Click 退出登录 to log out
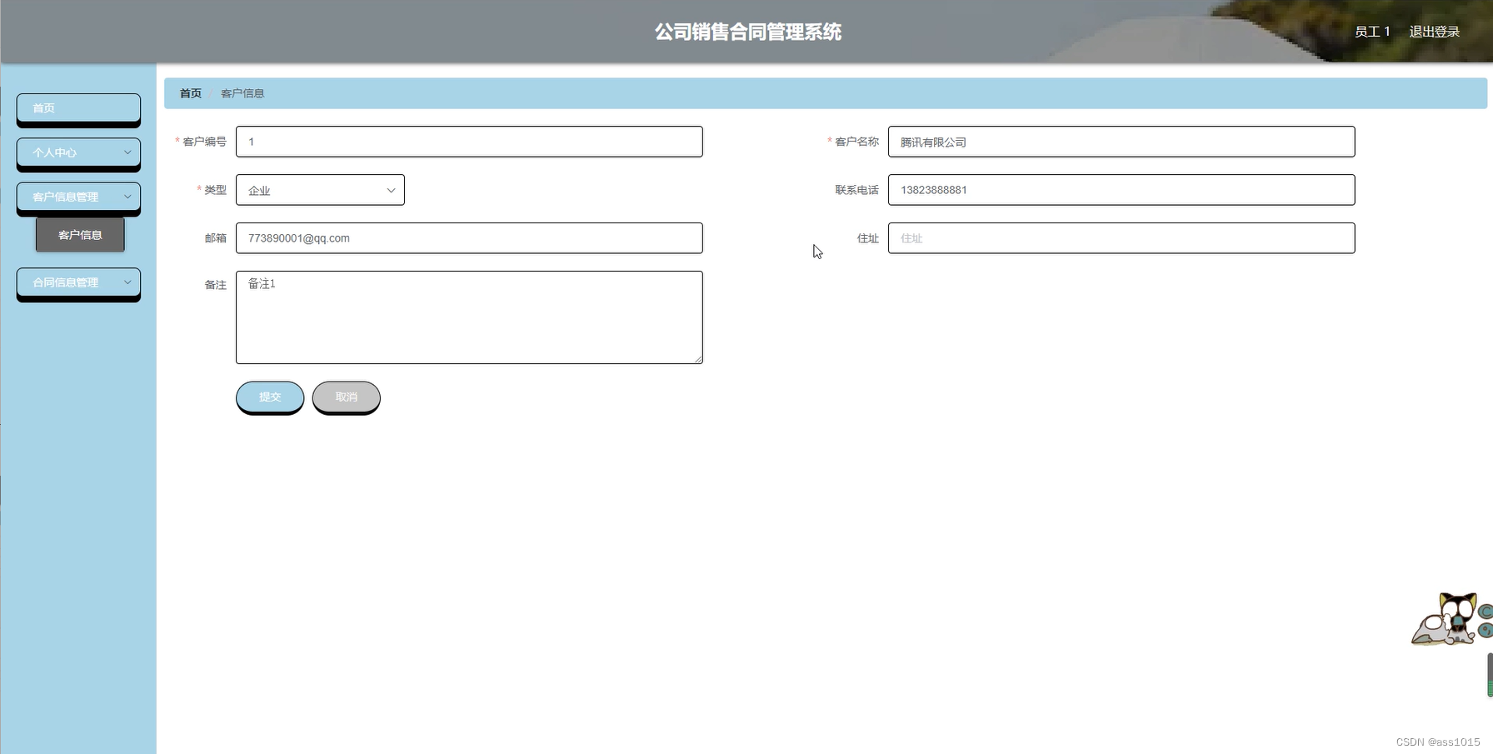Screen dimensions: 1493x754 1434,31
